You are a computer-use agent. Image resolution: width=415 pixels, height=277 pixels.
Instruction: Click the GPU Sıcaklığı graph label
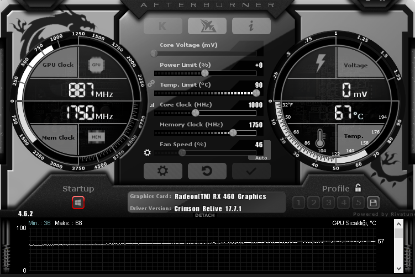pyautogui.click(x=354, y=223)
